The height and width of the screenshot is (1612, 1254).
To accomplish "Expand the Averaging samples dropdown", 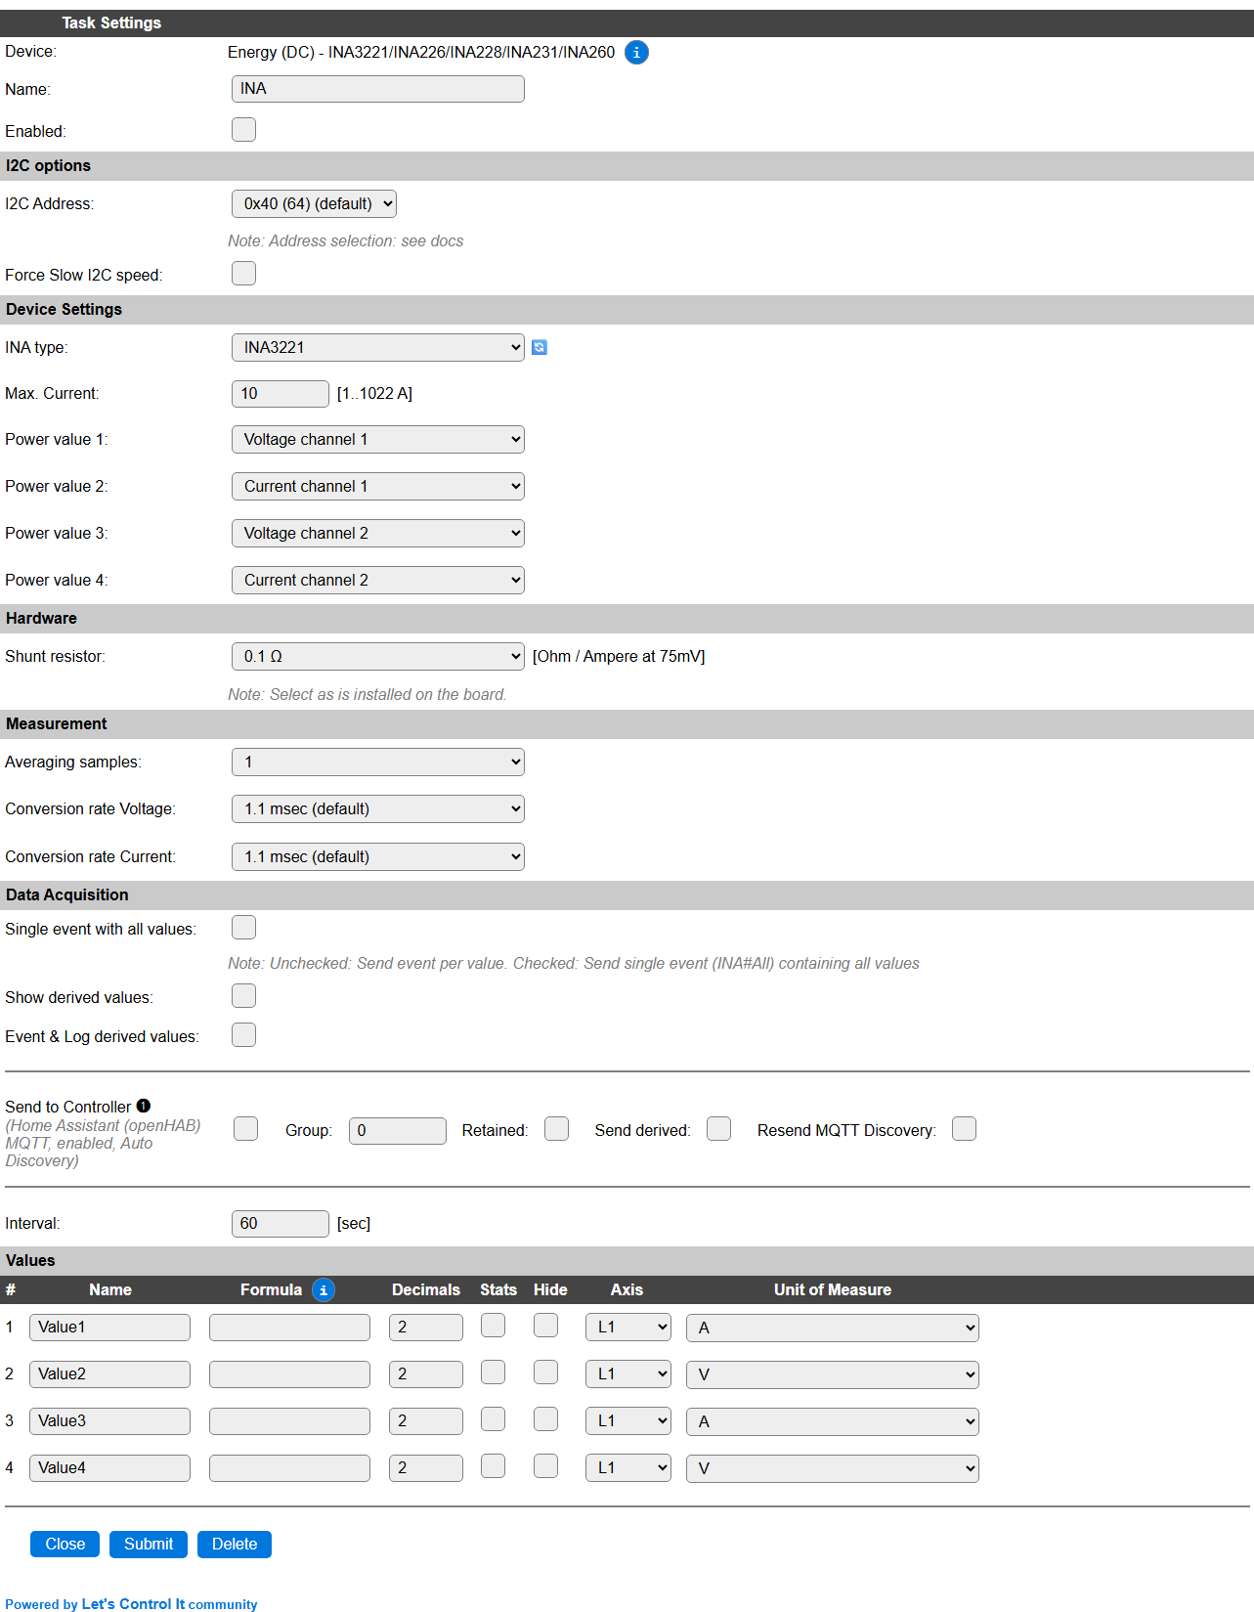I will [378, 762].
